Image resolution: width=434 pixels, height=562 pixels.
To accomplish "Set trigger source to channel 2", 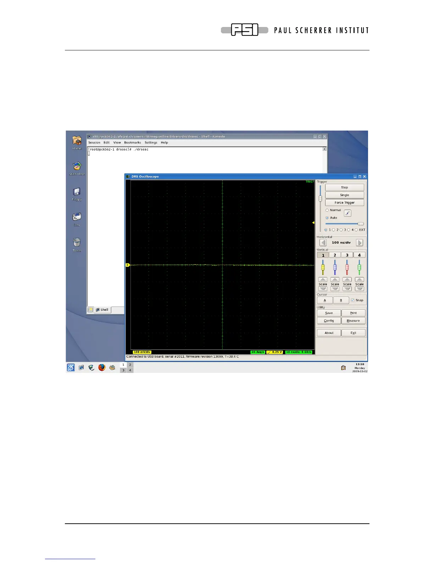I will 333,230.
